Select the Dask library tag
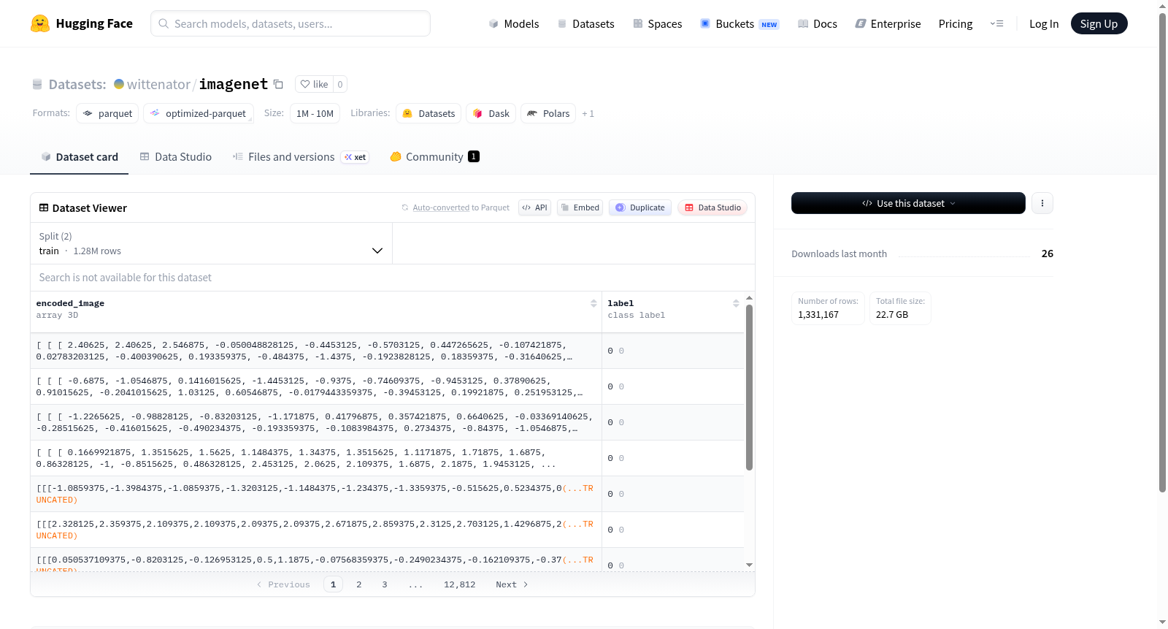This screenshot has height=629, width=1168. [x=491, y=113]
